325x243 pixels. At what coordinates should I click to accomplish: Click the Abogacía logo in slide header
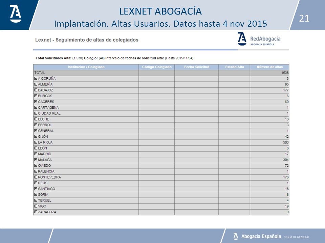(16, 13)
